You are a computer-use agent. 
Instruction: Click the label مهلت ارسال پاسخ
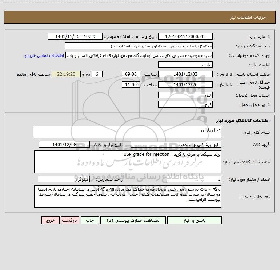point(252,75)
